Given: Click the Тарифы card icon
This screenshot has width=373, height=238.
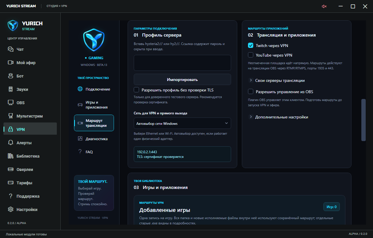Looking at the screenshot, I should coord(11,183).
